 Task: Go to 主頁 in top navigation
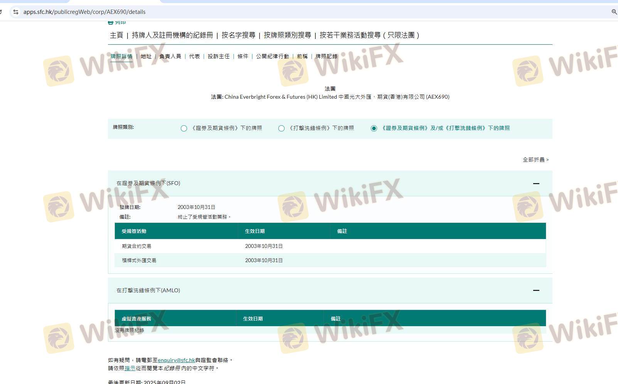[x=116, y=35]
